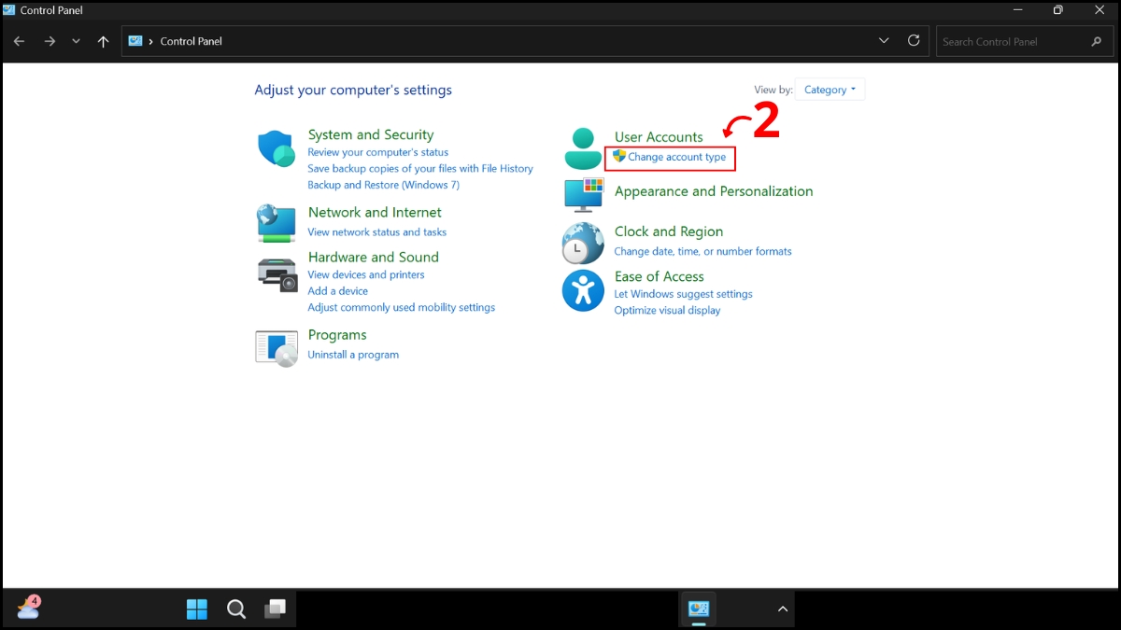Expand the taskbar hidden icons chevron
Screen dimensions: 1121x630
coord(782,609)
